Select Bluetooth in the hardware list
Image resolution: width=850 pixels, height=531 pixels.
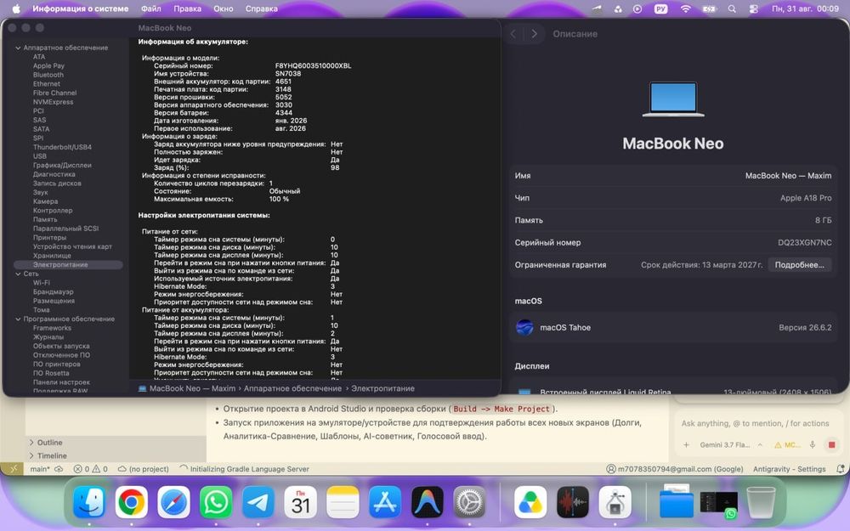48,75
